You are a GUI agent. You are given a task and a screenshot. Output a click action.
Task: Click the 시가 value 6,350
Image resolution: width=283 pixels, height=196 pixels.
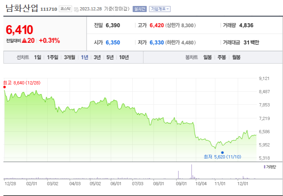pyautogui.click(x=113, y=42)
